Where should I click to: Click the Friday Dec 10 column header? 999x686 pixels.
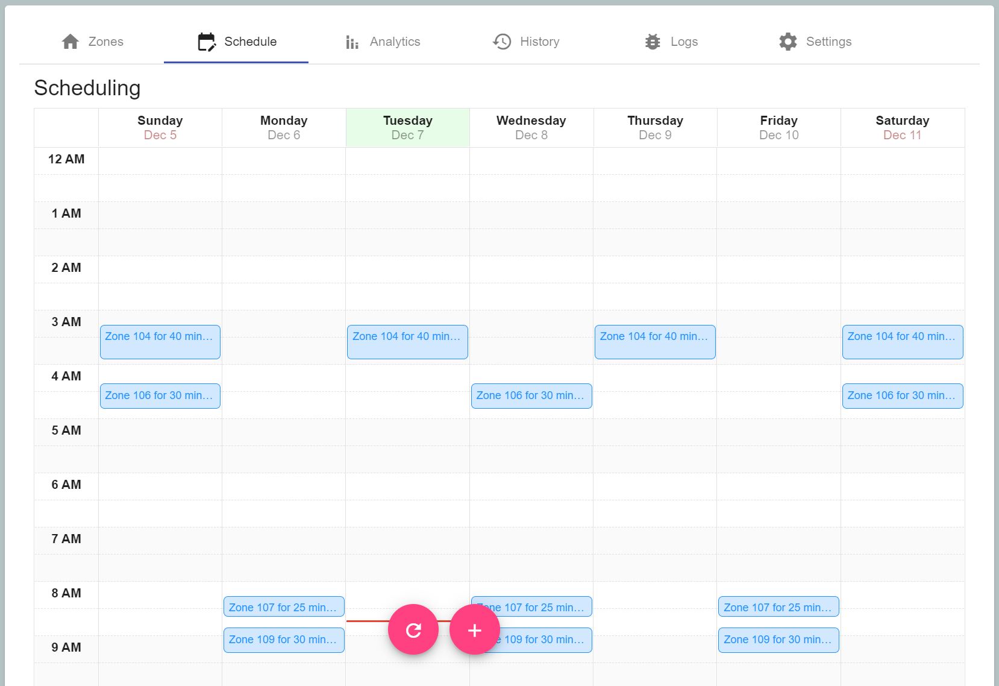click(x=778, y=128)
